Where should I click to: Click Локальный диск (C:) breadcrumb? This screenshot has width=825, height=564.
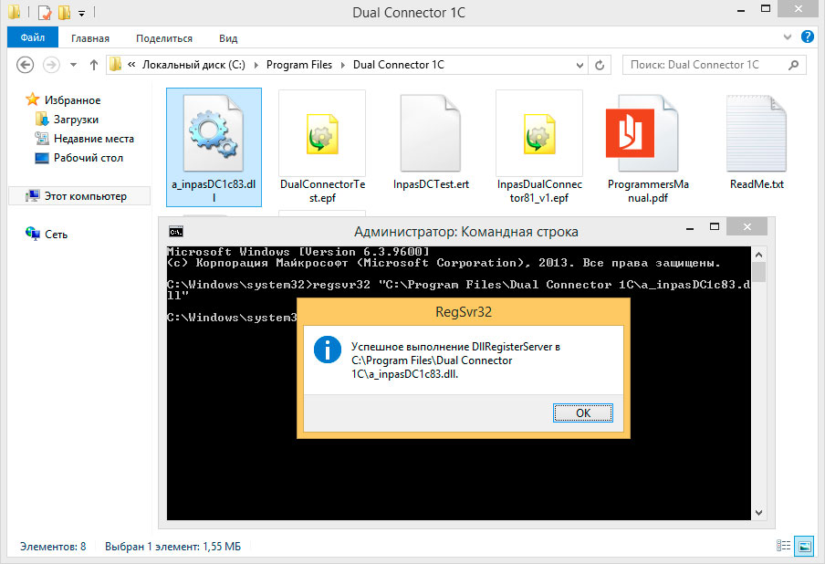193,65
